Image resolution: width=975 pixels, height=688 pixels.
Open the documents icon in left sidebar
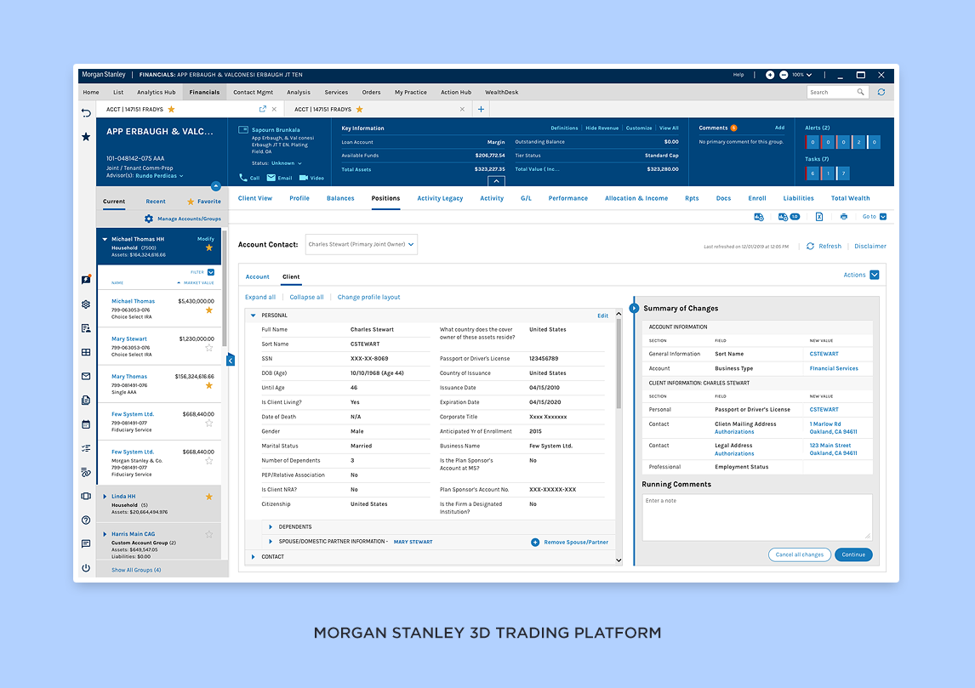[x=86, y=401]
